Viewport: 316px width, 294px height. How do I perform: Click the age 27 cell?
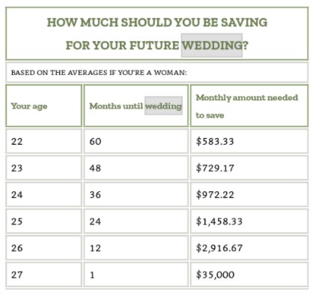pyautogui.click(x=43, y=274)
